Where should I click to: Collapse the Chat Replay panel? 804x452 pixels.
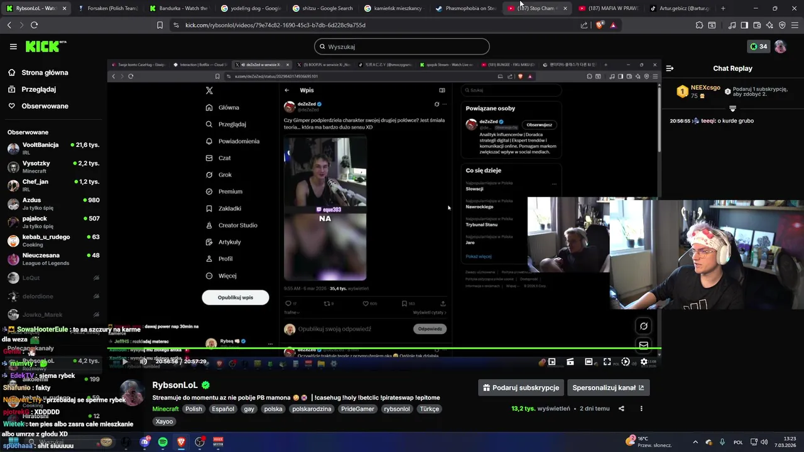pos(670,68)
